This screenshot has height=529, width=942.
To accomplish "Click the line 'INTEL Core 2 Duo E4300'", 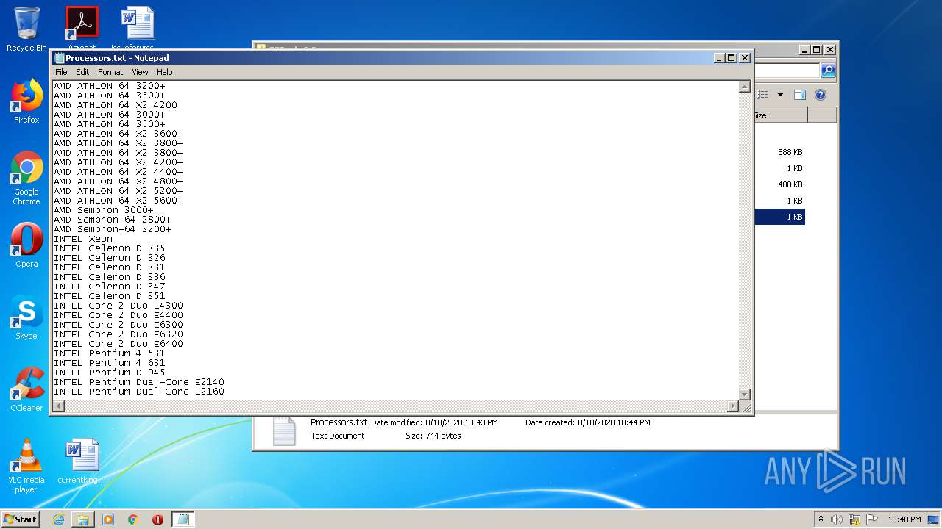I will click(118, 306).
